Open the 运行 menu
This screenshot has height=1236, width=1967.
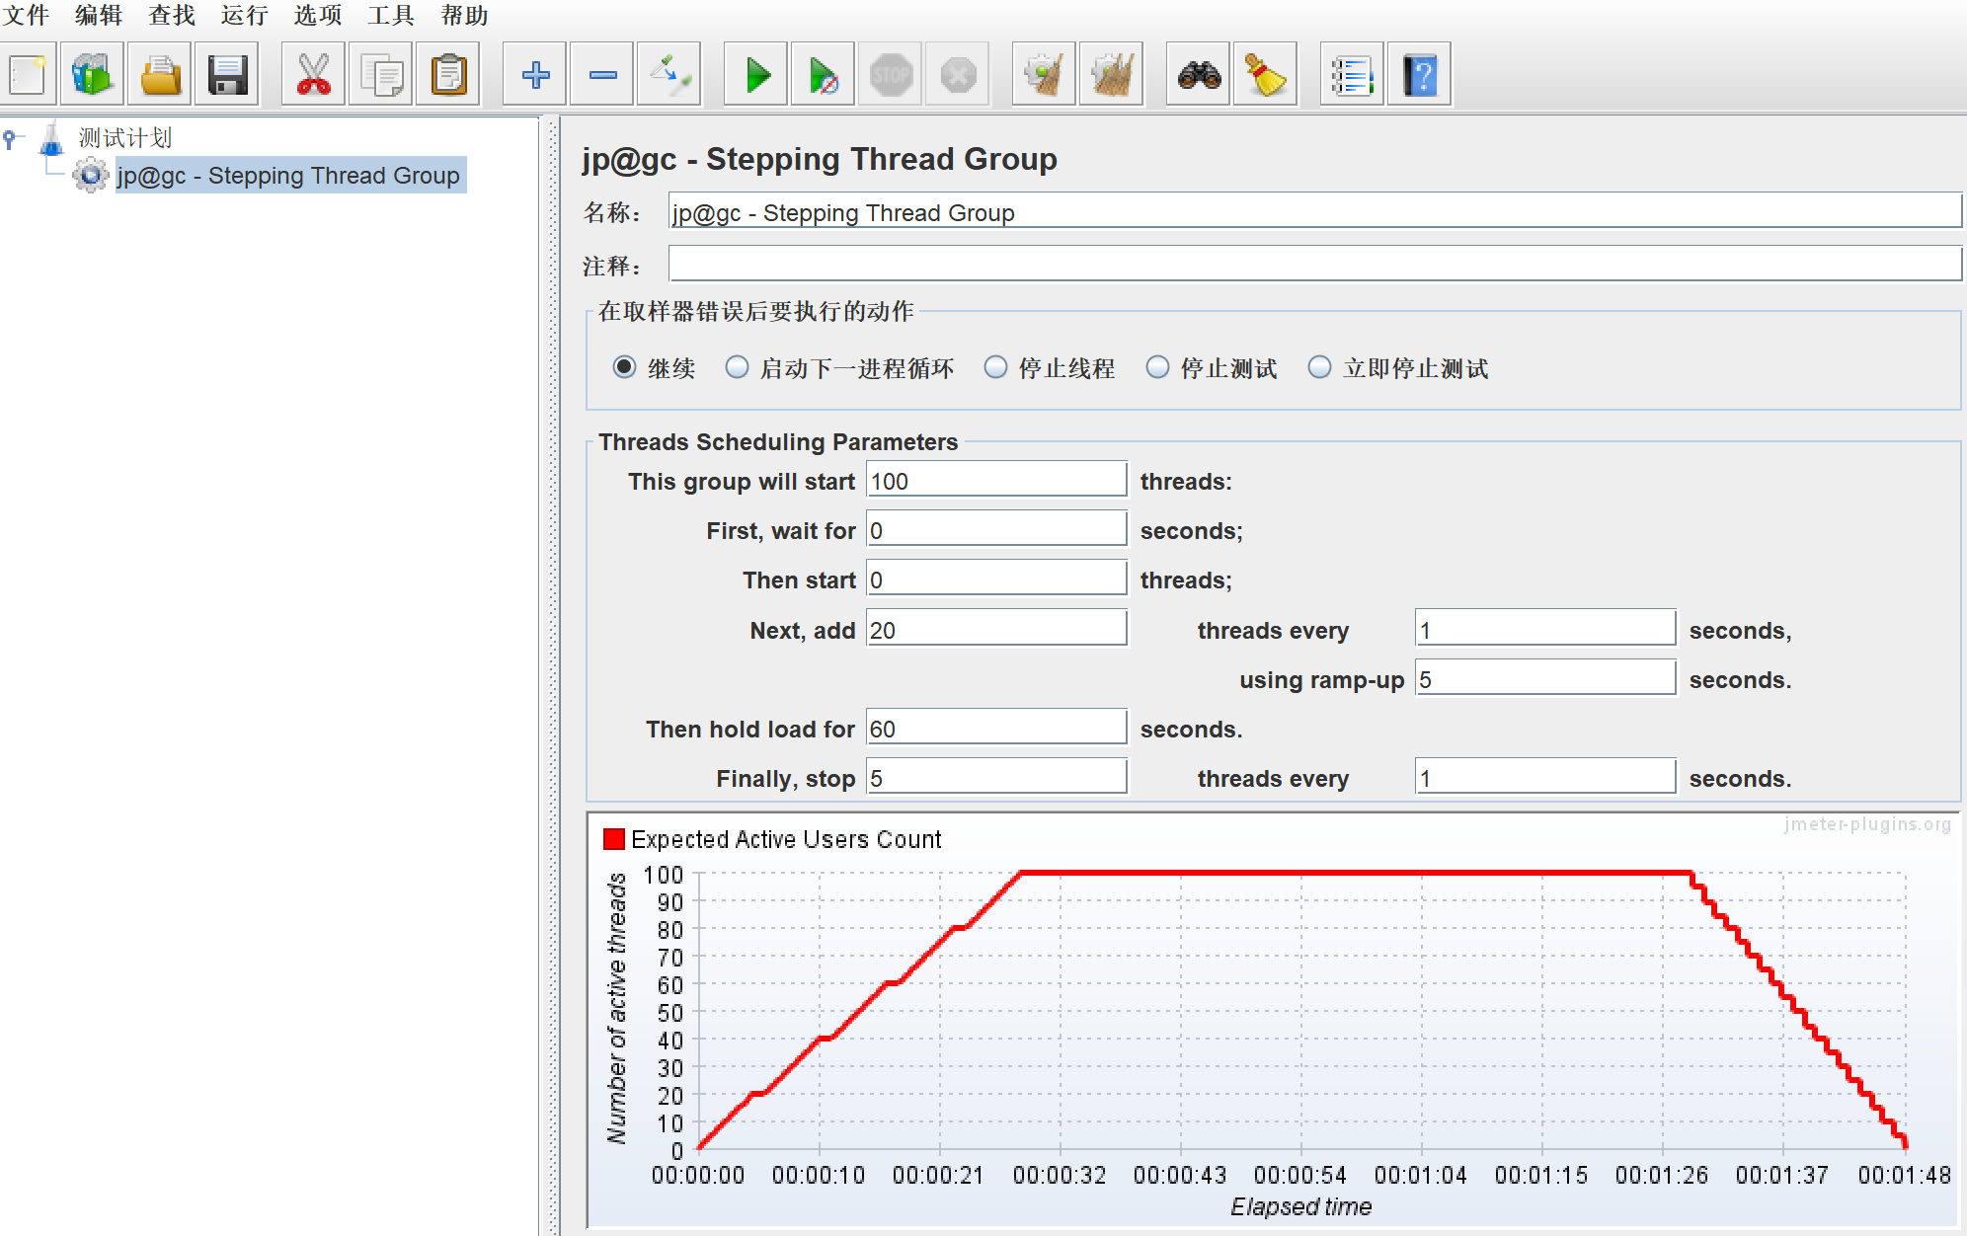pos(244,15)
